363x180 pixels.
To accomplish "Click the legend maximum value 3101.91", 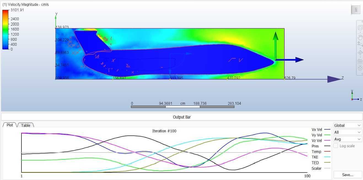I will [x=17, y=10].
